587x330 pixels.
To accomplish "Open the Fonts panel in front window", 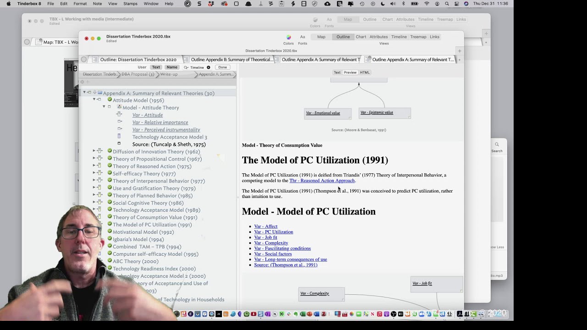I will pyautogui.click(x=303, y=37).
